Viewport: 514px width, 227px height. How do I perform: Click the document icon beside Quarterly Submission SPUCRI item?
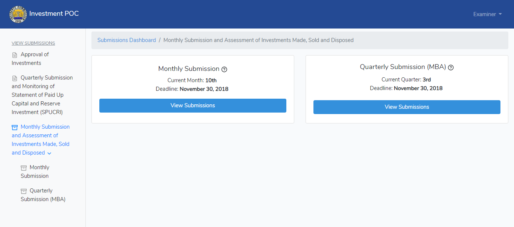[15, 78]
